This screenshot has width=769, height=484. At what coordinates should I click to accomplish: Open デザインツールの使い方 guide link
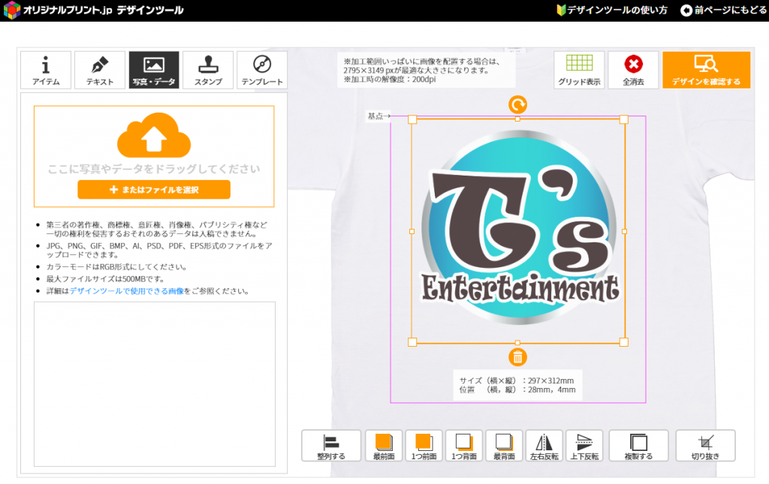[x=612, y=10]
